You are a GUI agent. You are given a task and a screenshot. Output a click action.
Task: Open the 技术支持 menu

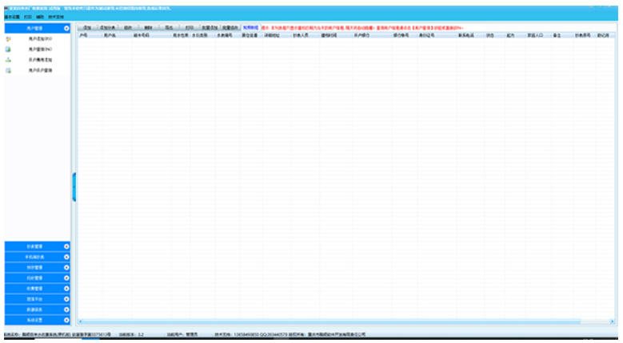pos(55,17)
